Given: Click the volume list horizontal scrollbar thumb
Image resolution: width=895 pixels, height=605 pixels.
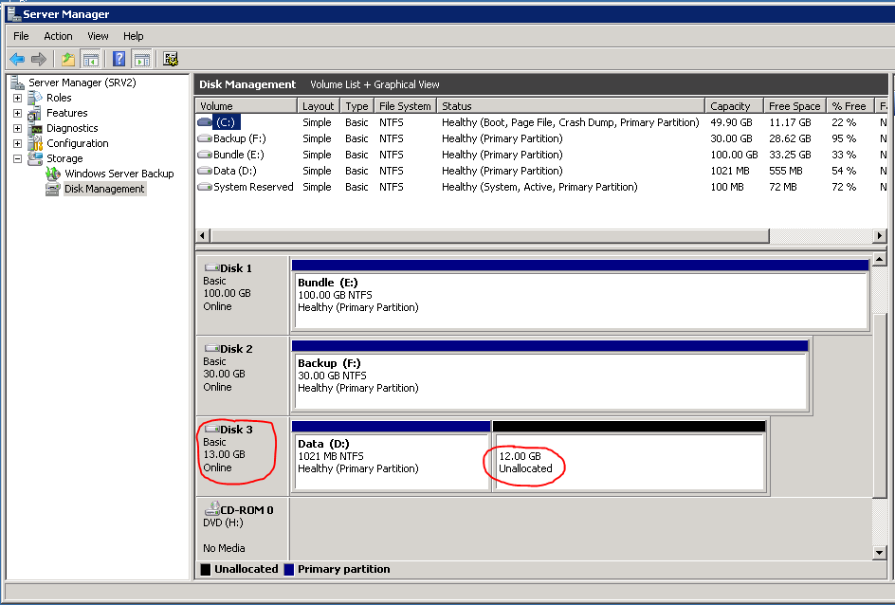Looking at the screenshot, I should point(490,235).
